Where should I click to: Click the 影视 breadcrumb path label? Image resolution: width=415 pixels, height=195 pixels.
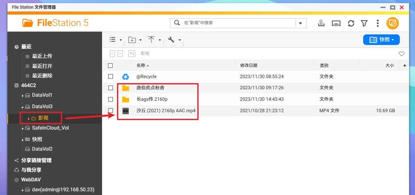coord(145,54)
